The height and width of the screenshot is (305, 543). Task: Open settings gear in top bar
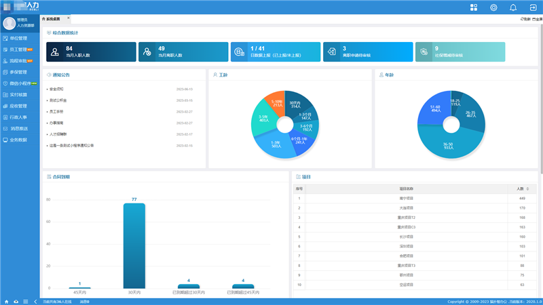(493, 7)
